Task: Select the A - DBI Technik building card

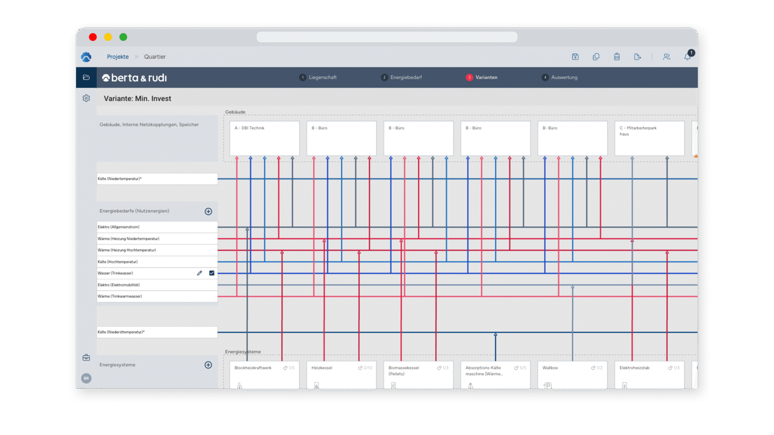Action: point(265,138)
